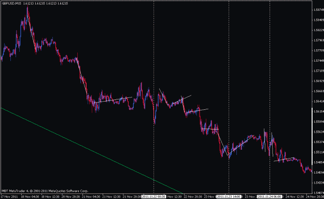Click the 21 Nov 12:30 time axis label

tap(111, 196)
